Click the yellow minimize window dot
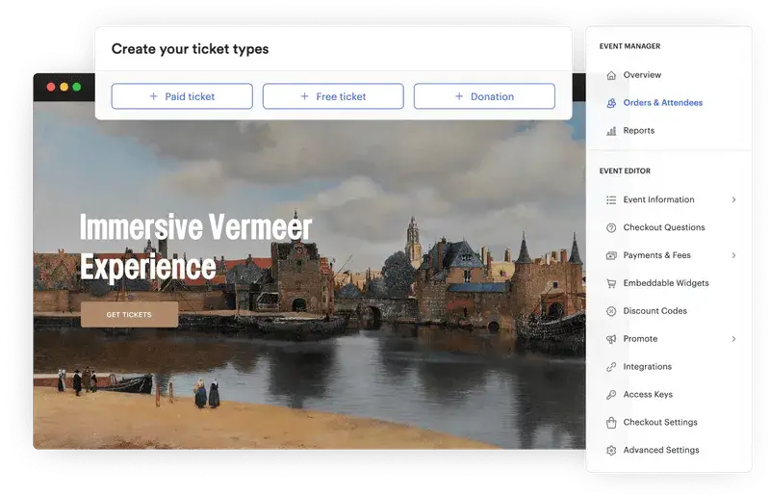Screen dimensions: 770x497 coord(64,87)
